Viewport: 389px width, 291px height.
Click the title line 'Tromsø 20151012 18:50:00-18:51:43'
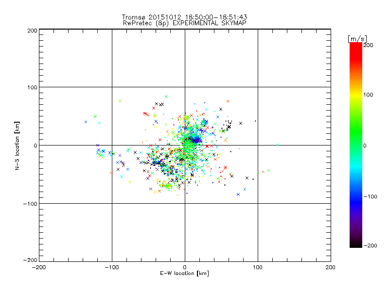pos(184,17)
